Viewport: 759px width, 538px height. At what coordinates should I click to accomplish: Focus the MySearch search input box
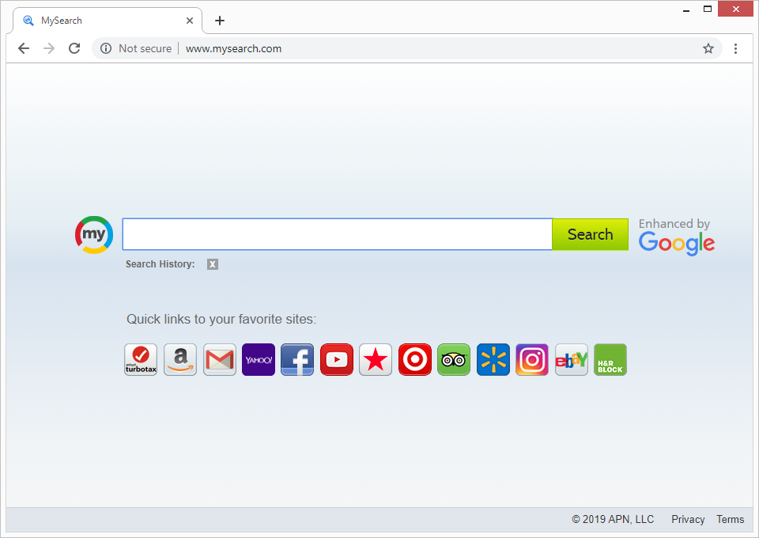tap(337, 234)
